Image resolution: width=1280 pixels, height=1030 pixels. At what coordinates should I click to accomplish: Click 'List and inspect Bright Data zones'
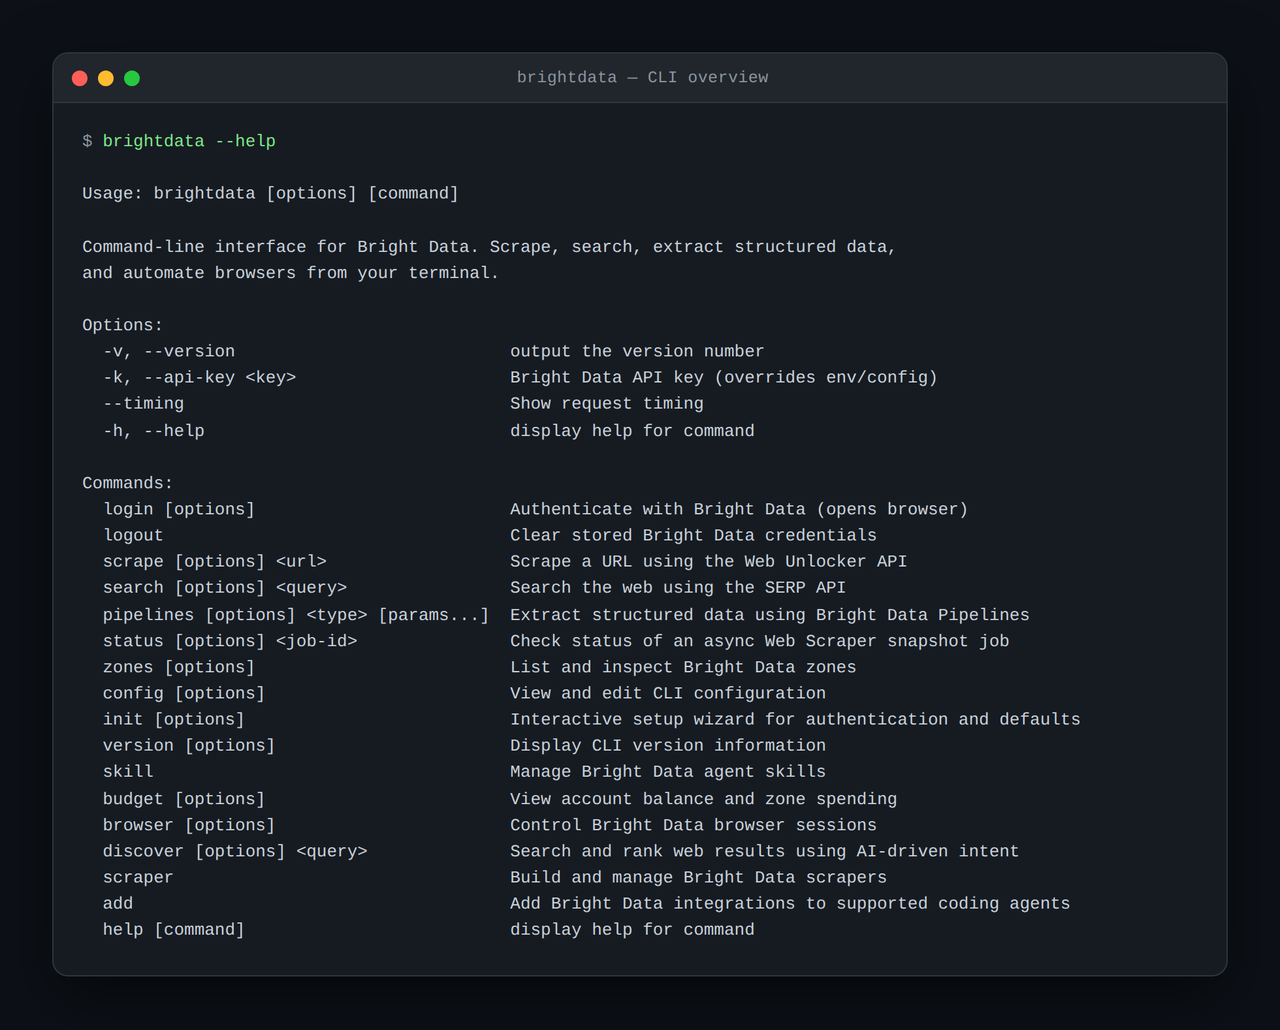click(x=683, y=667)
